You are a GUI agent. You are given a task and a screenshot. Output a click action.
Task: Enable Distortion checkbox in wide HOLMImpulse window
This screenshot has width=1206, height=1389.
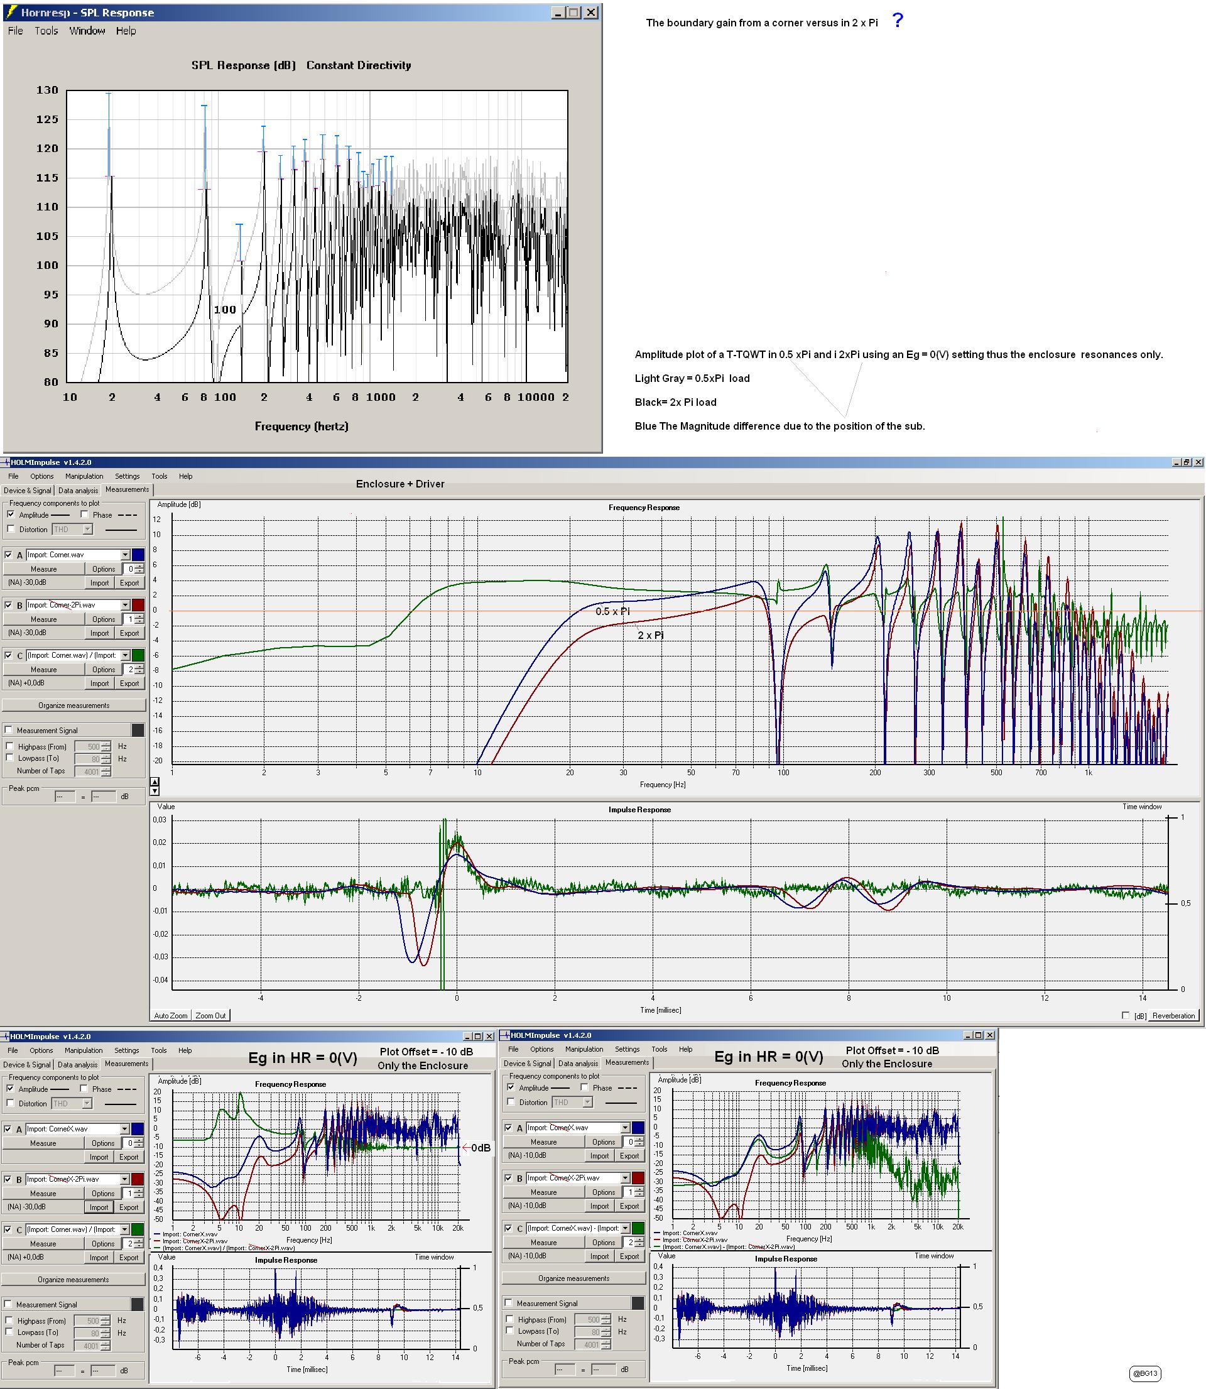(x=10, y=529)
